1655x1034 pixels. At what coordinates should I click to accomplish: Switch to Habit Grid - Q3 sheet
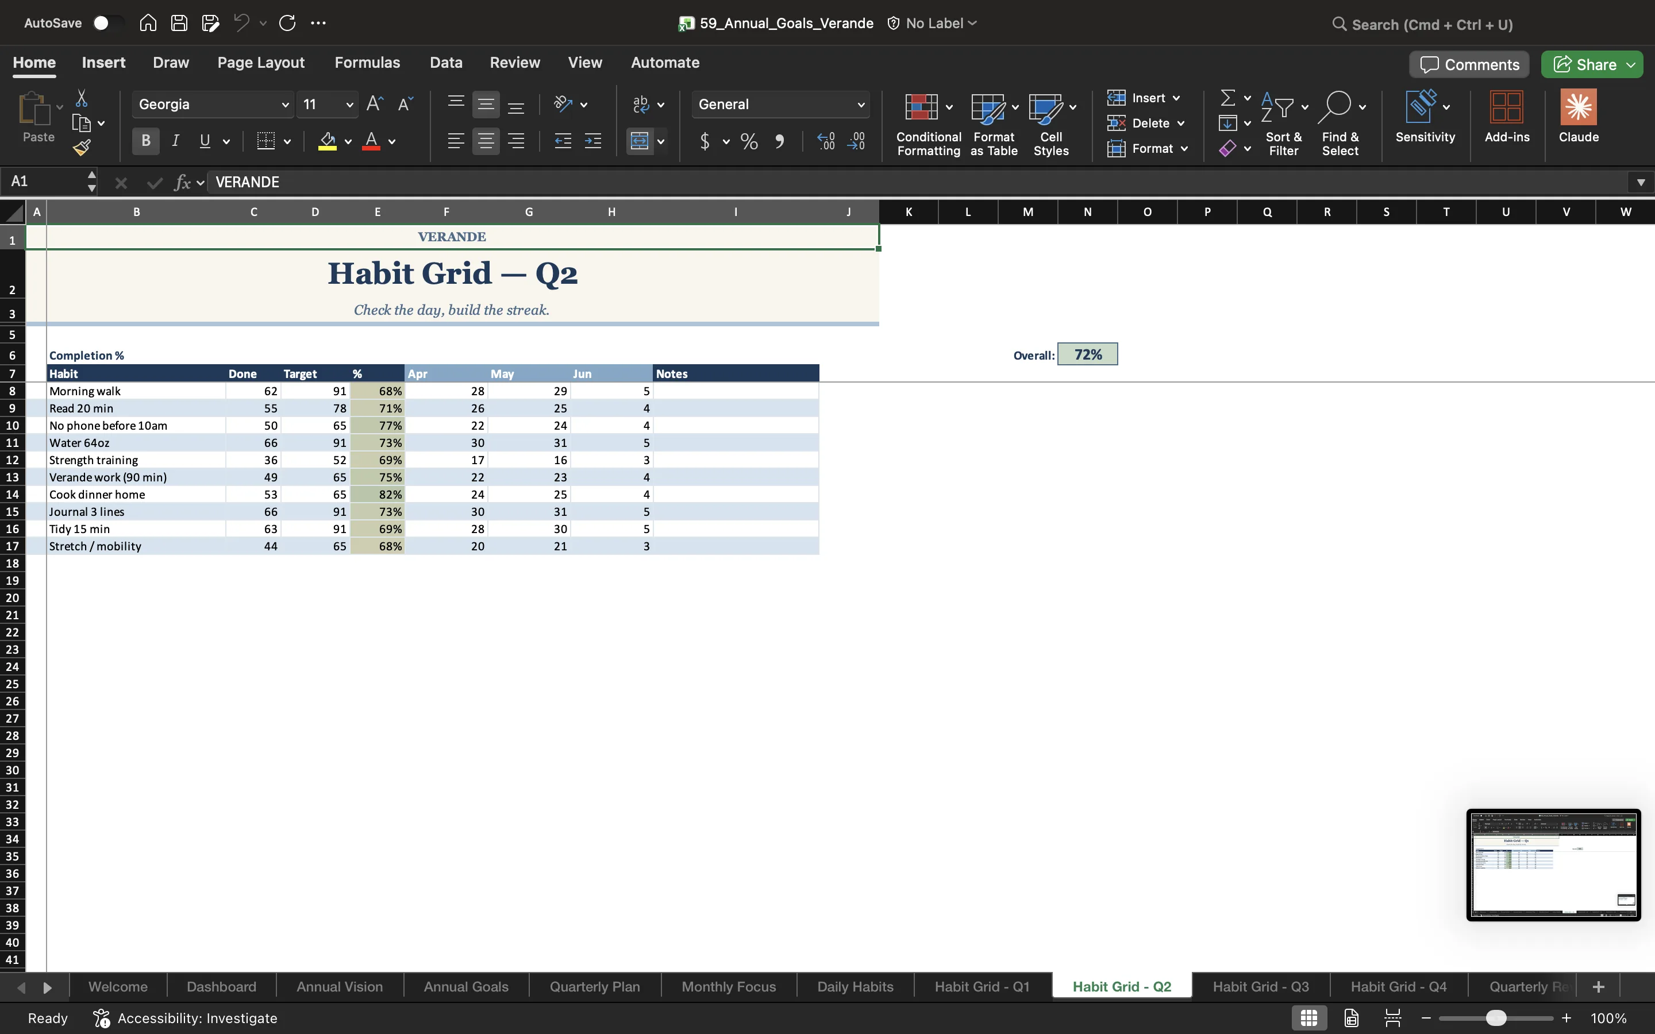[1260, 986]
